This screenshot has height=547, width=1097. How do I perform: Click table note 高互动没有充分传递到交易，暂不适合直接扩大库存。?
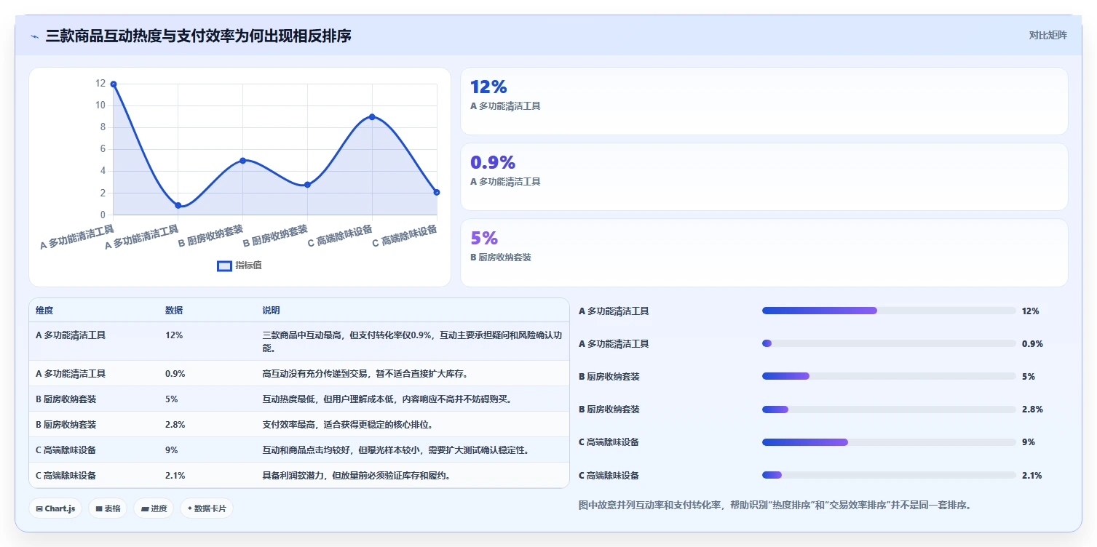365,374
